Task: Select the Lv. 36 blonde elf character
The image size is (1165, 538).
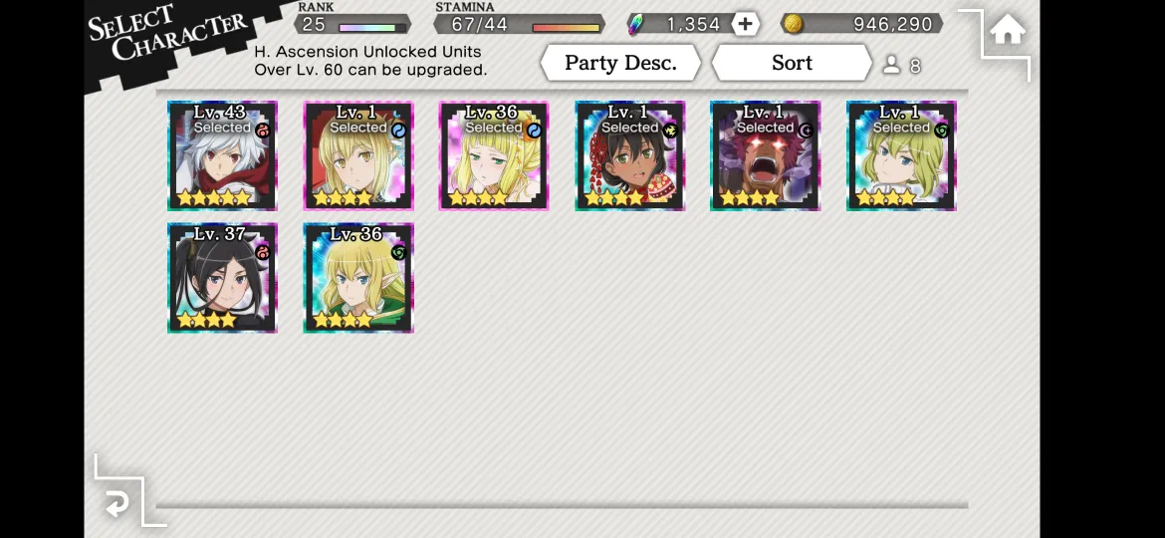Action: 358,278
